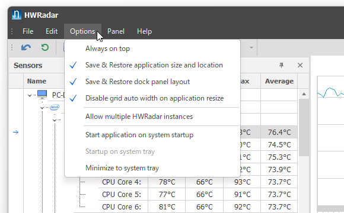The width and height of the screenshot is (344, 213).
Task: Click the blue current-row arrow indicator
Action: (x=15, y=132)
